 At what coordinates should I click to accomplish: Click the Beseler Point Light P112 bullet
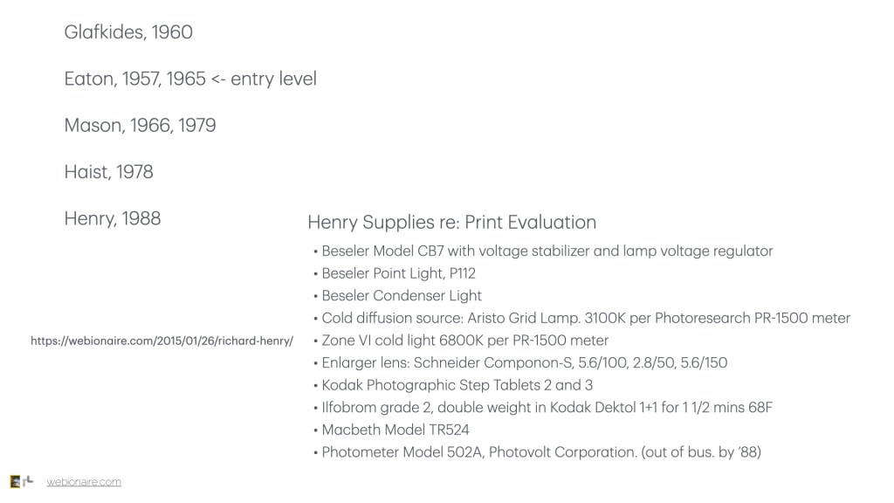(398, 273)
